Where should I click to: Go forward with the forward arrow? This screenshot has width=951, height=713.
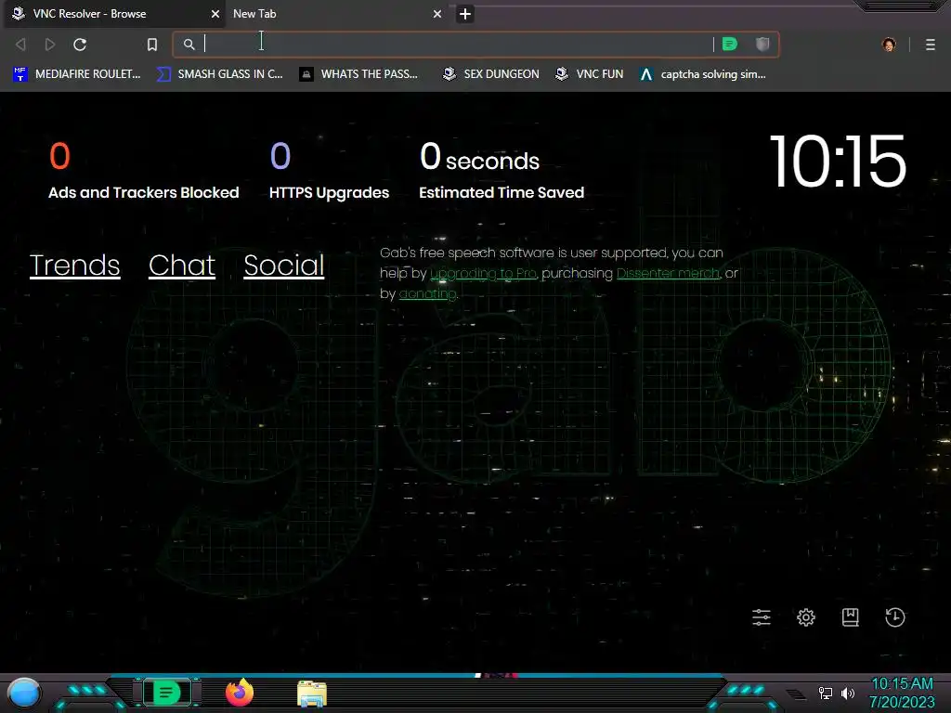click(50, 45)
